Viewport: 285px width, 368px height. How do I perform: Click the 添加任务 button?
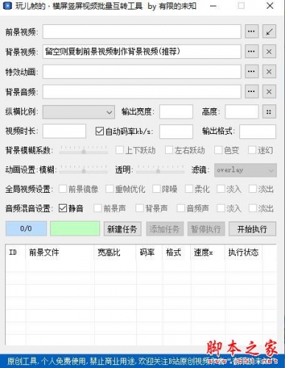(x=165, y=229)
